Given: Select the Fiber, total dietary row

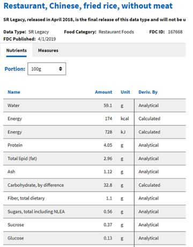Looking at the screenshot, I should click(x=94, y=198).
